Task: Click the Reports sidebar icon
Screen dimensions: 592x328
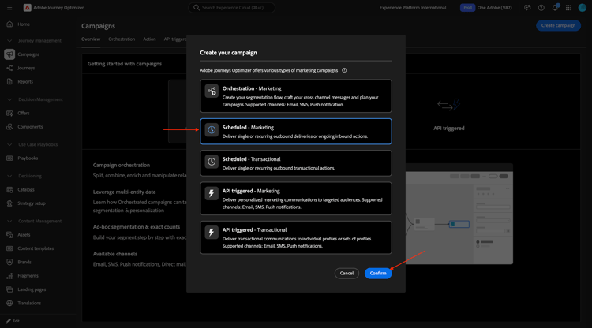Action: point(9,81)
